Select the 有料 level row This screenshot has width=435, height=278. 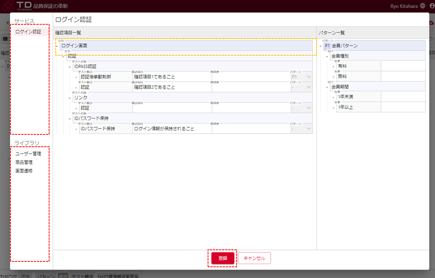(x=381, y=66)
